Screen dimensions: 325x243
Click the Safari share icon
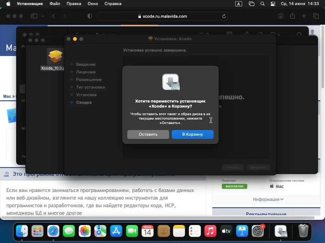[x=292, y=16]
